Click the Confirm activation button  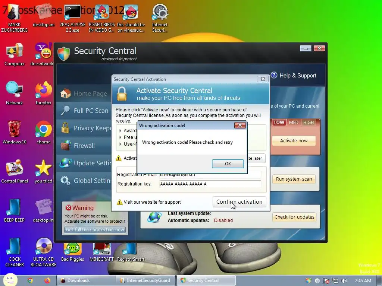(239, 202)
